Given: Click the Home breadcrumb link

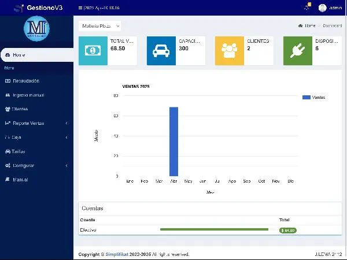Looking at the screenshot, I should pyautogui.click(x=307, y=25).
